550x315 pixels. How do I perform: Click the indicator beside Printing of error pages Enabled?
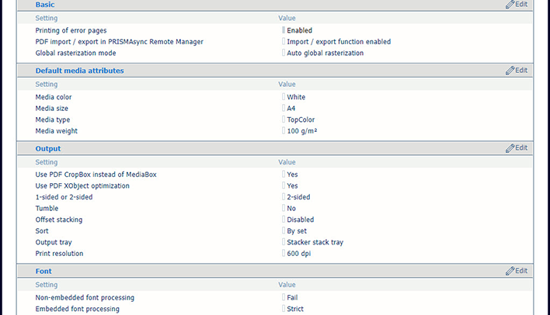pyautogui.click(x=284, y=30)
